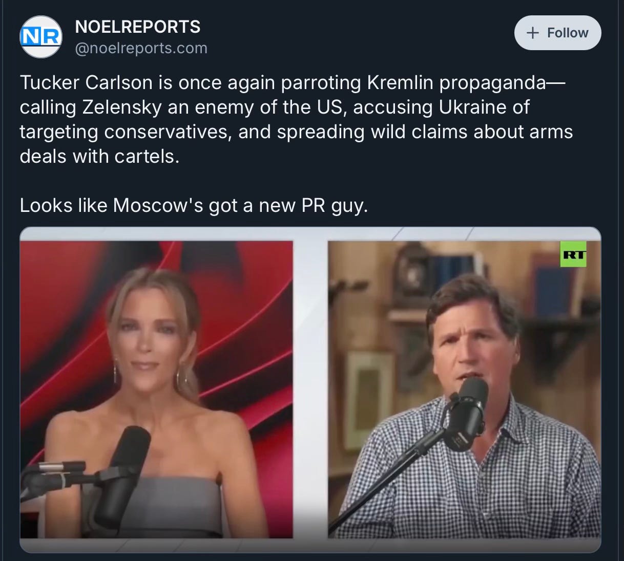Screen dimensions: 624x561
Task: Open the embedded video thumbnail
Action: (x=310, y=390)
